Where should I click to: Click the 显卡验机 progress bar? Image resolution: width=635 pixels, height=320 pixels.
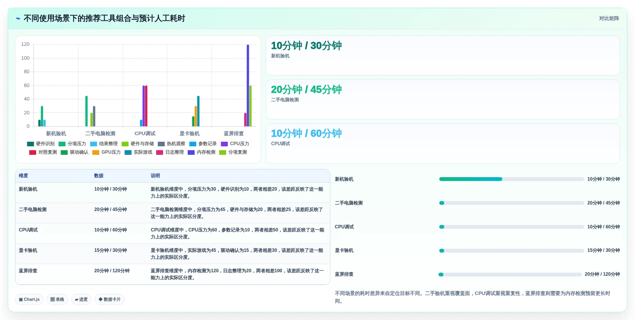point(512,251)
